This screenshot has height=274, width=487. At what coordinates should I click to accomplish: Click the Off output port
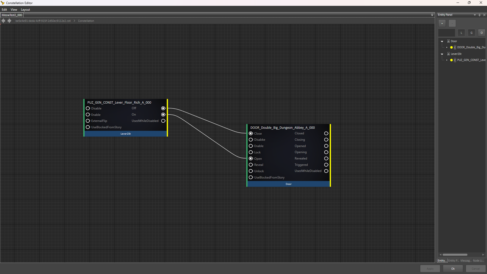tap(163, 108)
